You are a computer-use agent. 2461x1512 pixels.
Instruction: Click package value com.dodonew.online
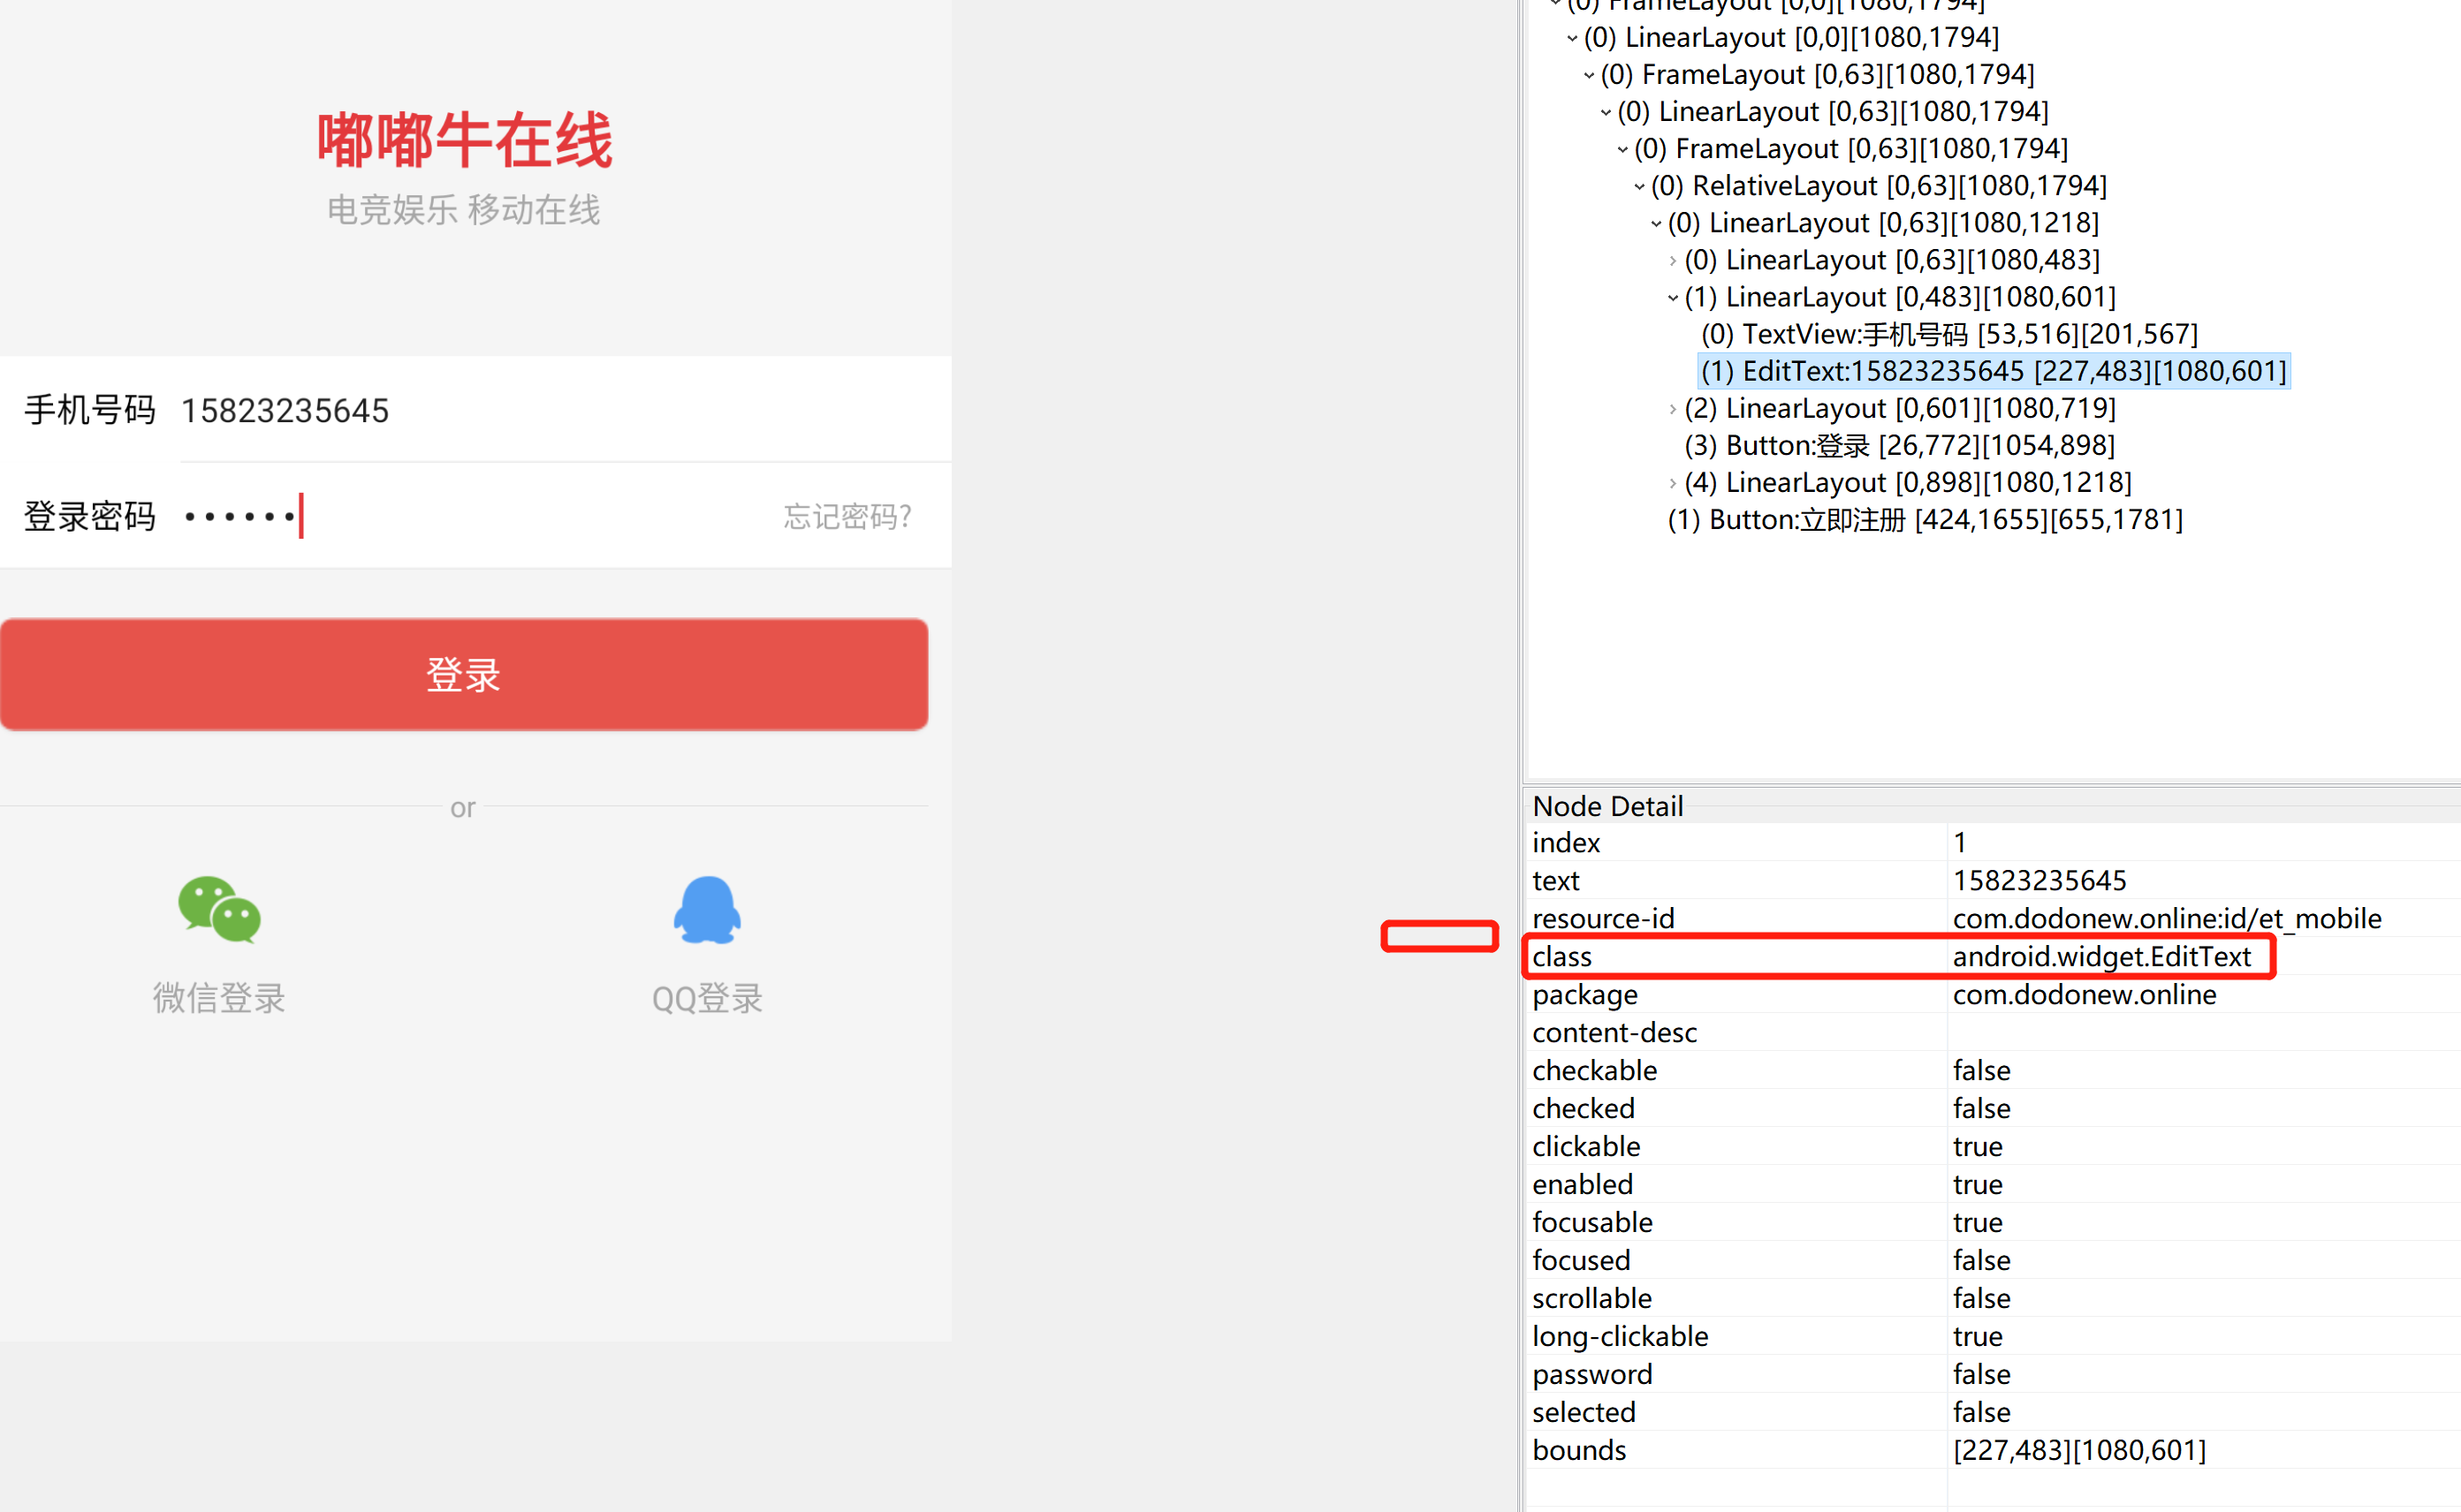click(2084, 994)
